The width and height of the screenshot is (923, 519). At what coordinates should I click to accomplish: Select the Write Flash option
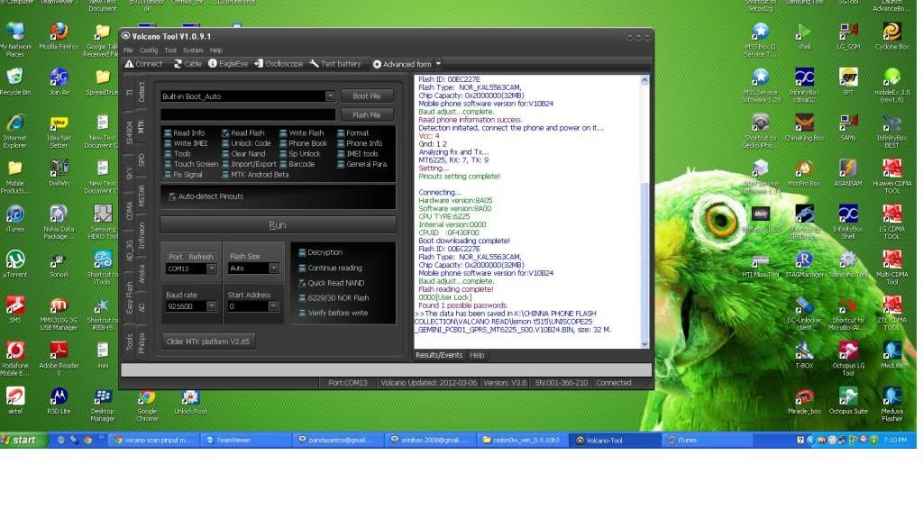(301, 133)
